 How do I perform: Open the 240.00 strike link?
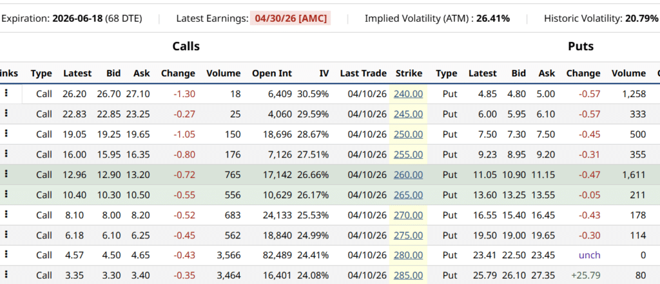pyautogui.click(x=408, y=94)
